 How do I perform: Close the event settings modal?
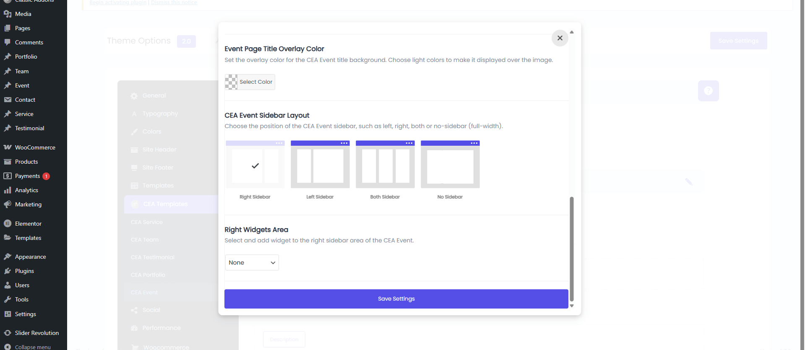(560, 38)
